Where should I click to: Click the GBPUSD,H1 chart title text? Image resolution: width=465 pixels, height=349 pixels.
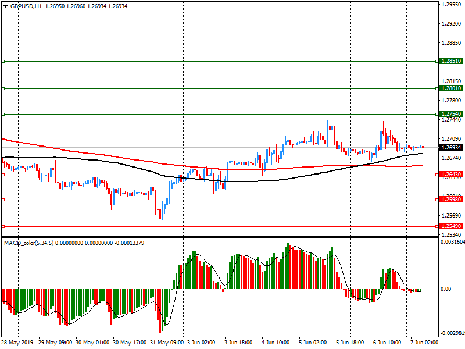click(x=26, y=6)
